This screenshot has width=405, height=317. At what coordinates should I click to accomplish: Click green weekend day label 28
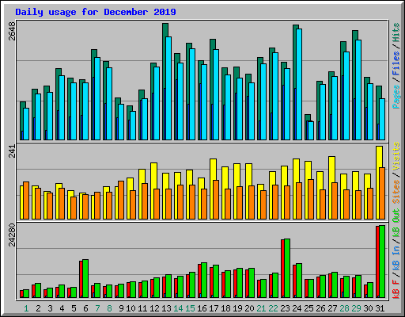(x=344, y=308)
